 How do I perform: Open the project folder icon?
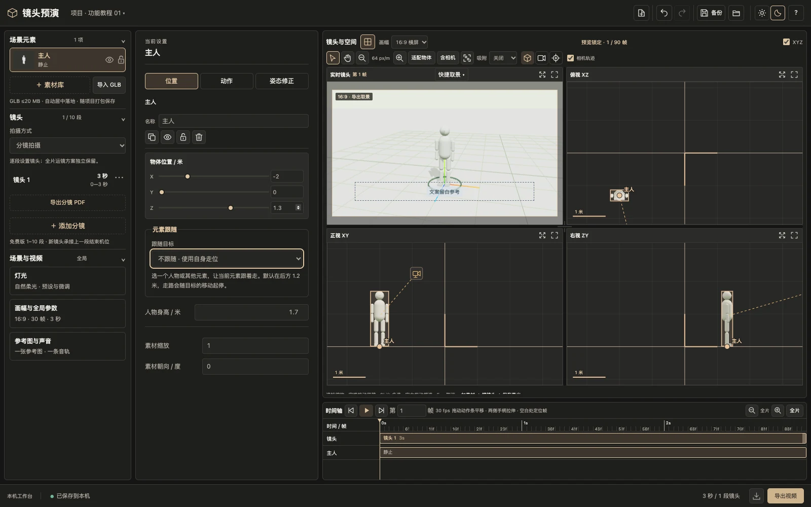coord(736,13)
